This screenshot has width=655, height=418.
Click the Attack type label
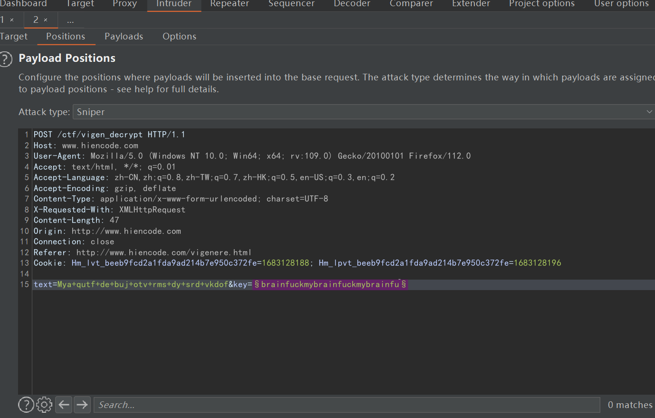click(x=44, y=112)
